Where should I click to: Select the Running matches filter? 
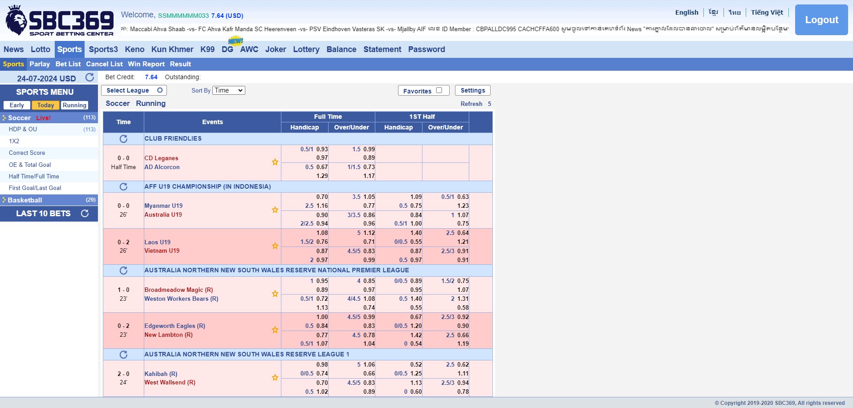click(x=74, y=105)
